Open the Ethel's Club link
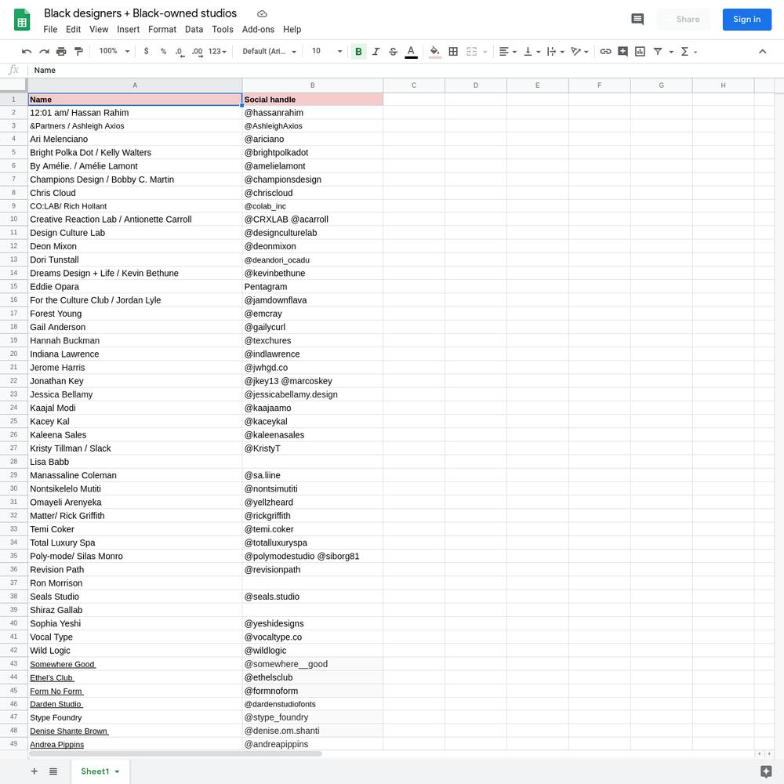The height and width of the screenshot is (784, 784). (52, 677)
